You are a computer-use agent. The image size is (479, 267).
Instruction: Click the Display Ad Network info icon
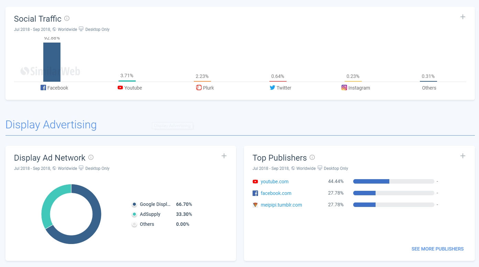click(x=91, y=157)
